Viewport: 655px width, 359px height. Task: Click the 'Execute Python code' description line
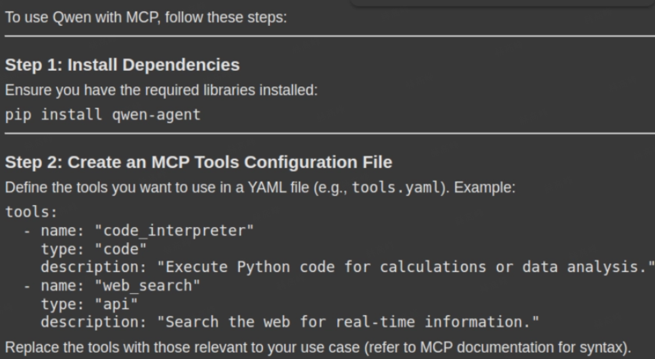tap(347, 267)
